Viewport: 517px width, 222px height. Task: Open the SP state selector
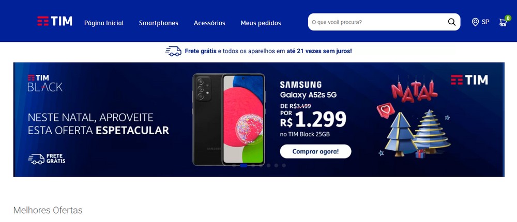[485, 22]
